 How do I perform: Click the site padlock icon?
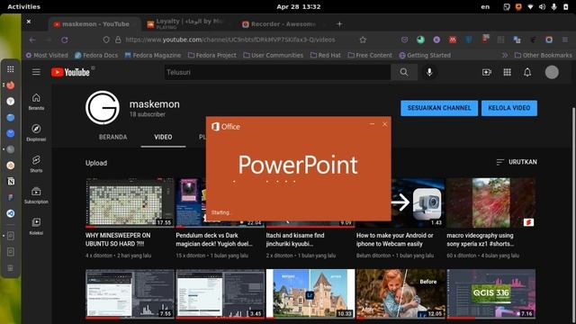(118, 40)
